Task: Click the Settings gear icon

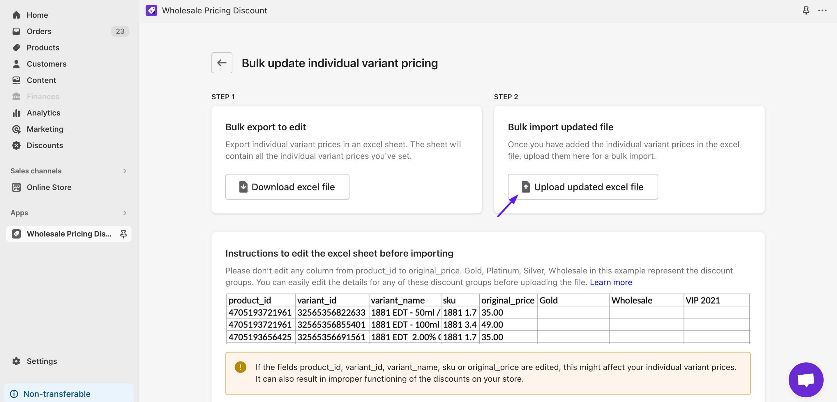Action: click(x=16, y=361)
